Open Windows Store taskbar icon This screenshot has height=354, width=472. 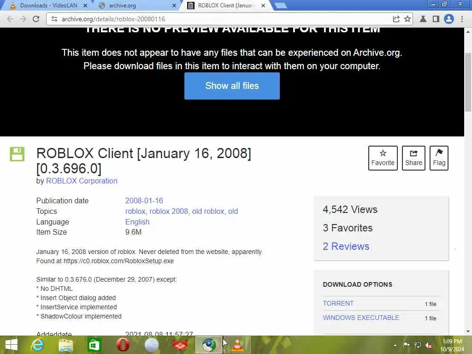click(94, 345)
